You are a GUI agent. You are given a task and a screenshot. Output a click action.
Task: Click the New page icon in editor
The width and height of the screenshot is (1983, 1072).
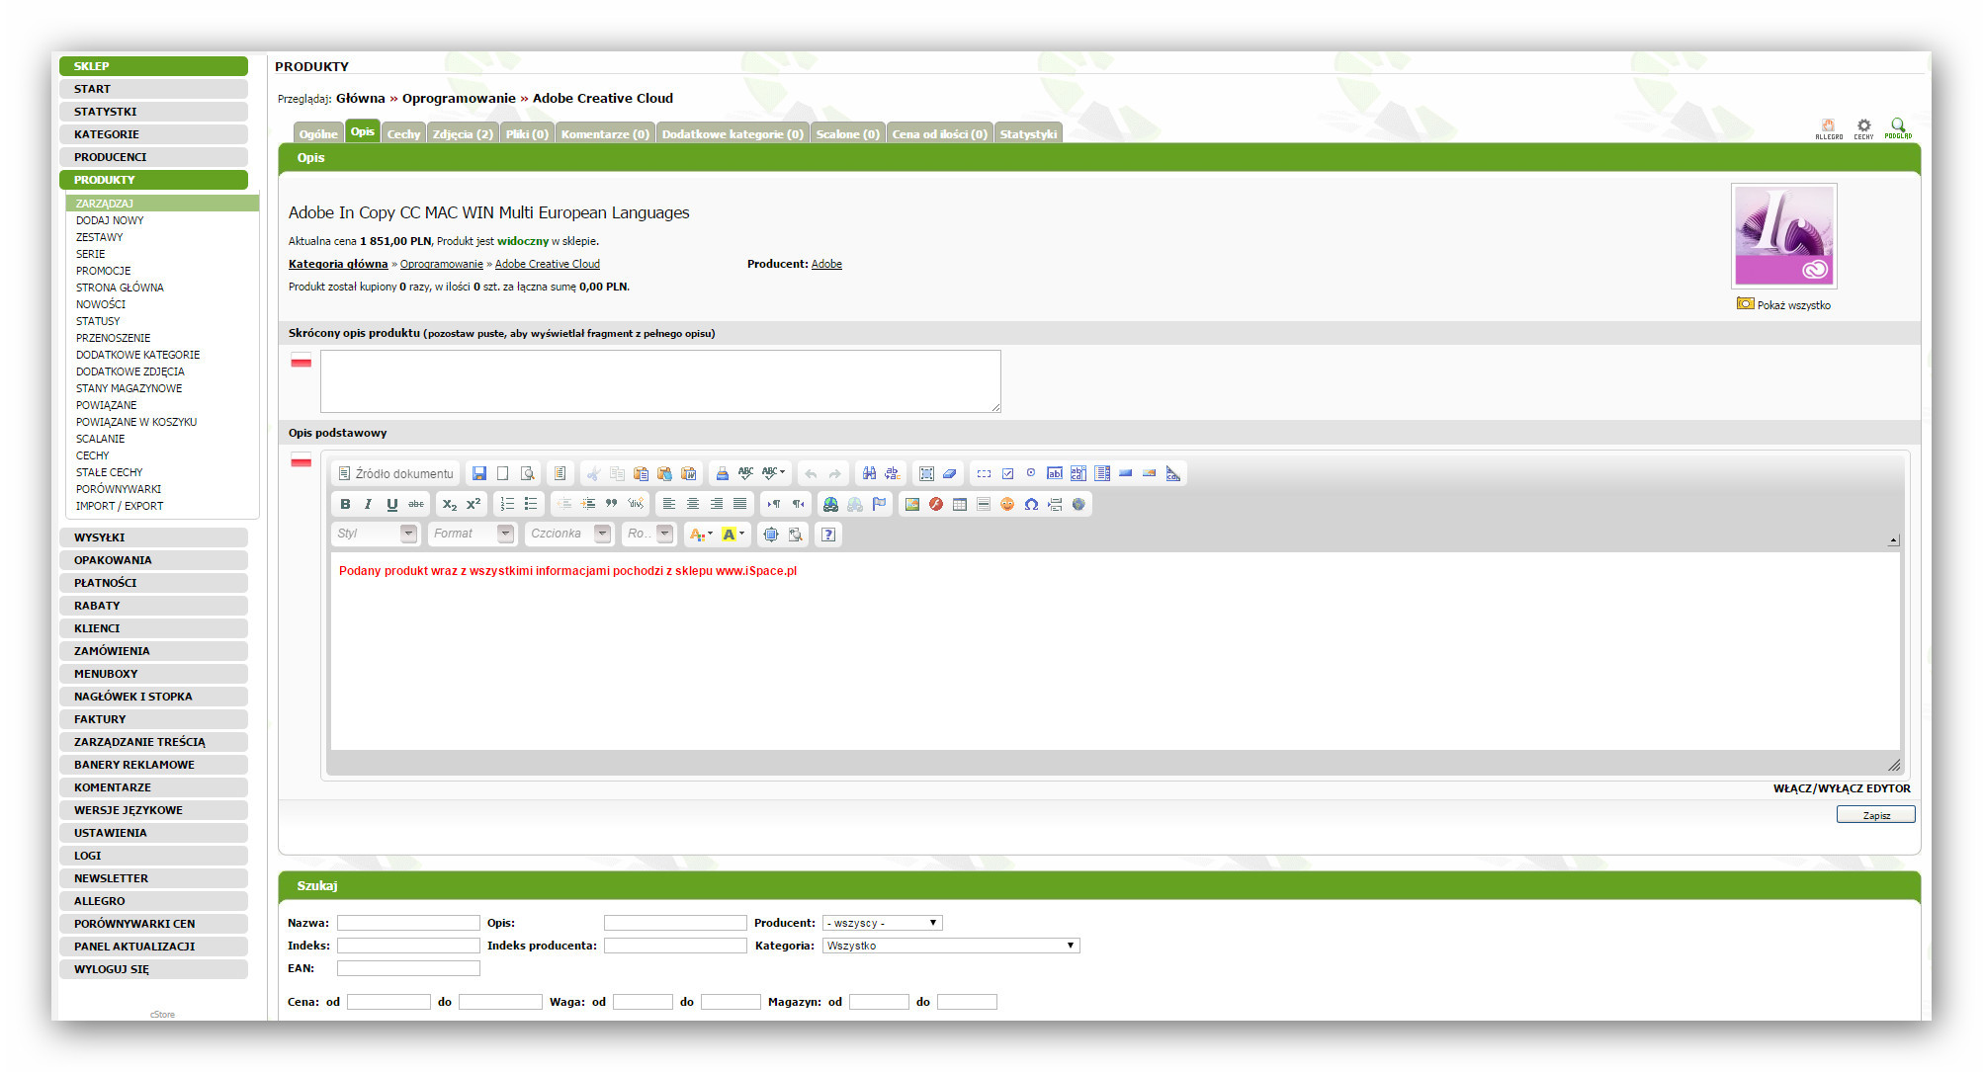click(x=503, y=473)
